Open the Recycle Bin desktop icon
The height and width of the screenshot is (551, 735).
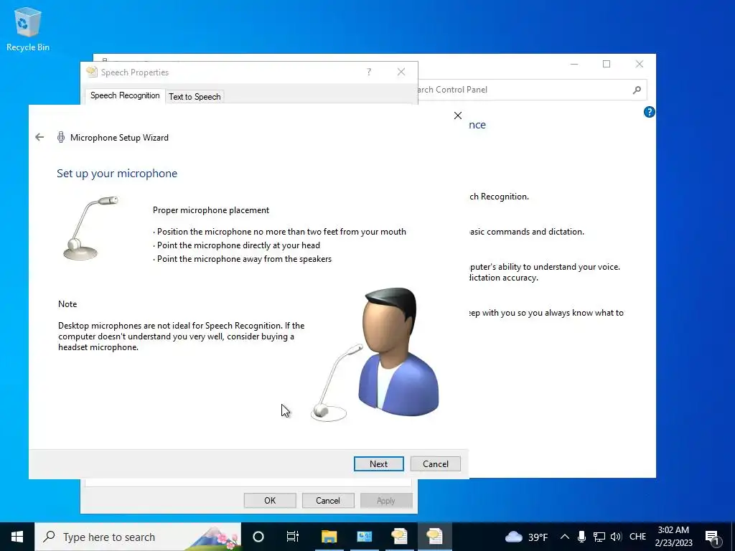tap(28, 29)
